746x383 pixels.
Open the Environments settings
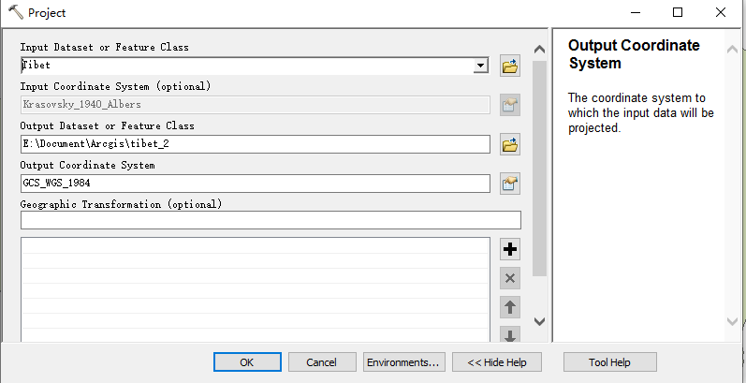[x=402, y=362]
